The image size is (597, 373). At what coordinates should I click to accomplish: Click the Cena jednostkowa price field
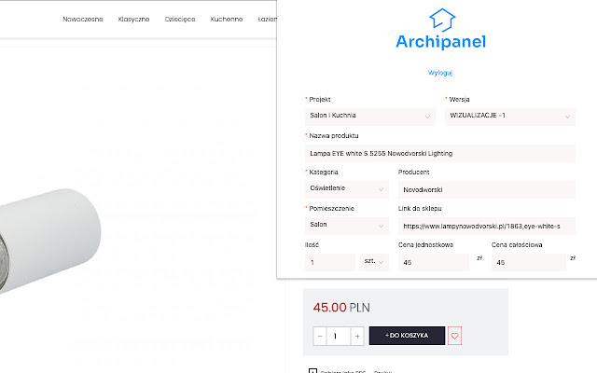point(434,262)
